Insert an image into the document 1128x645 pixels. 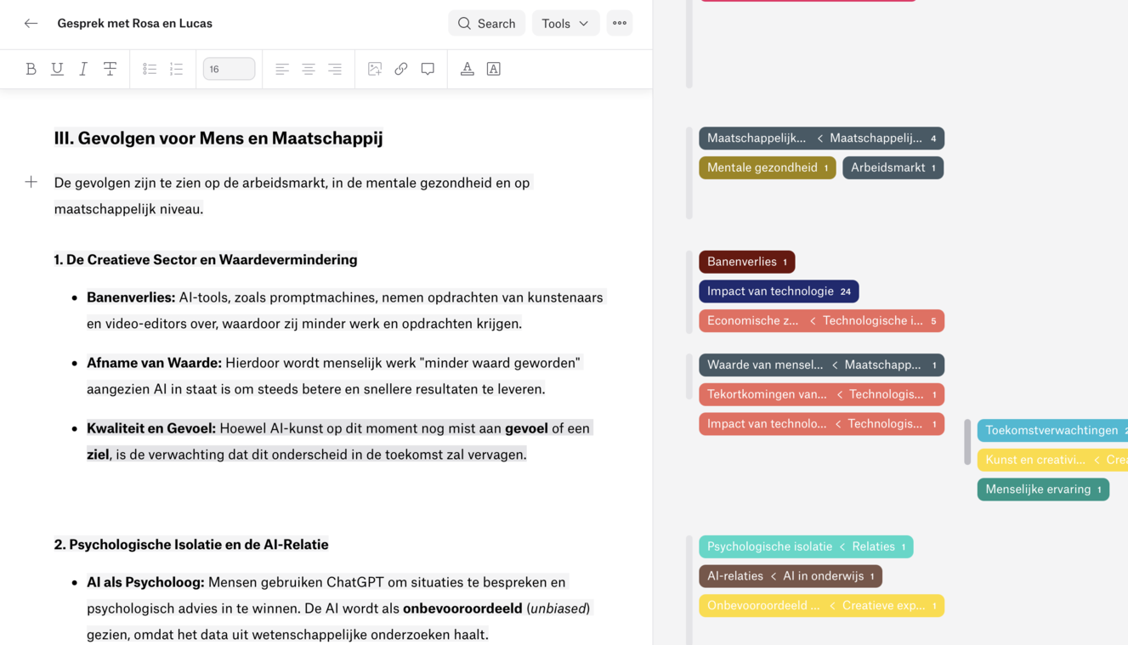click(375, 69)
